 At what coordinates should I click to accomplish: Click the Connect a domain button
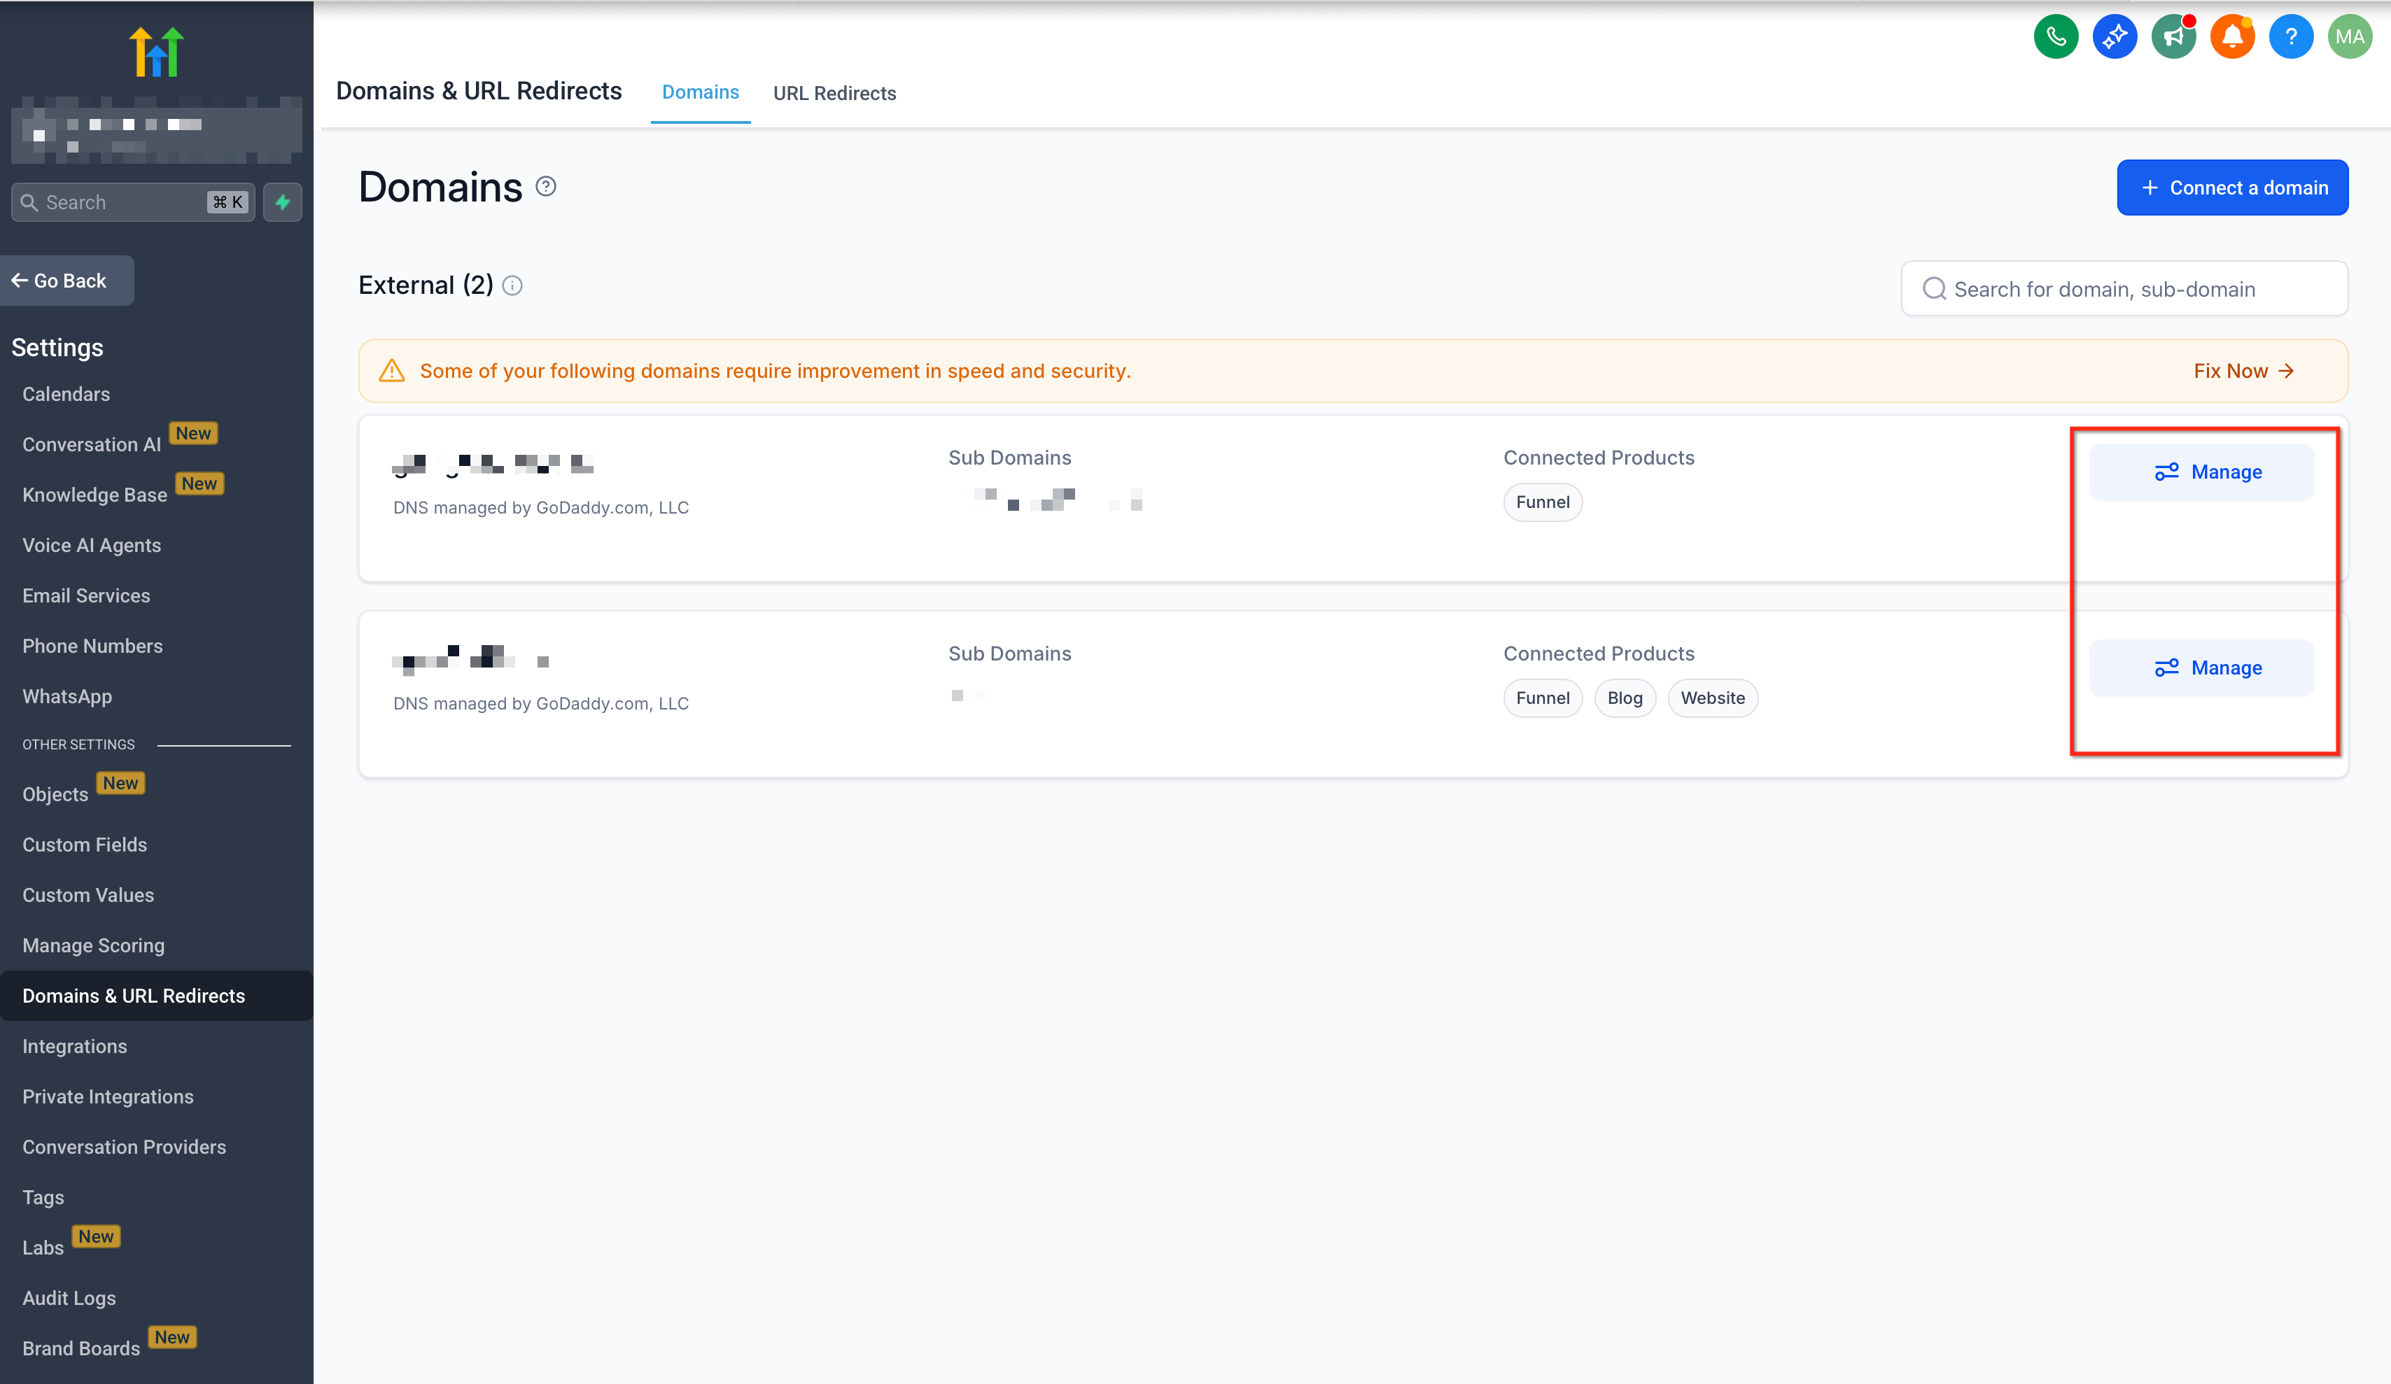pos(2231,188)
